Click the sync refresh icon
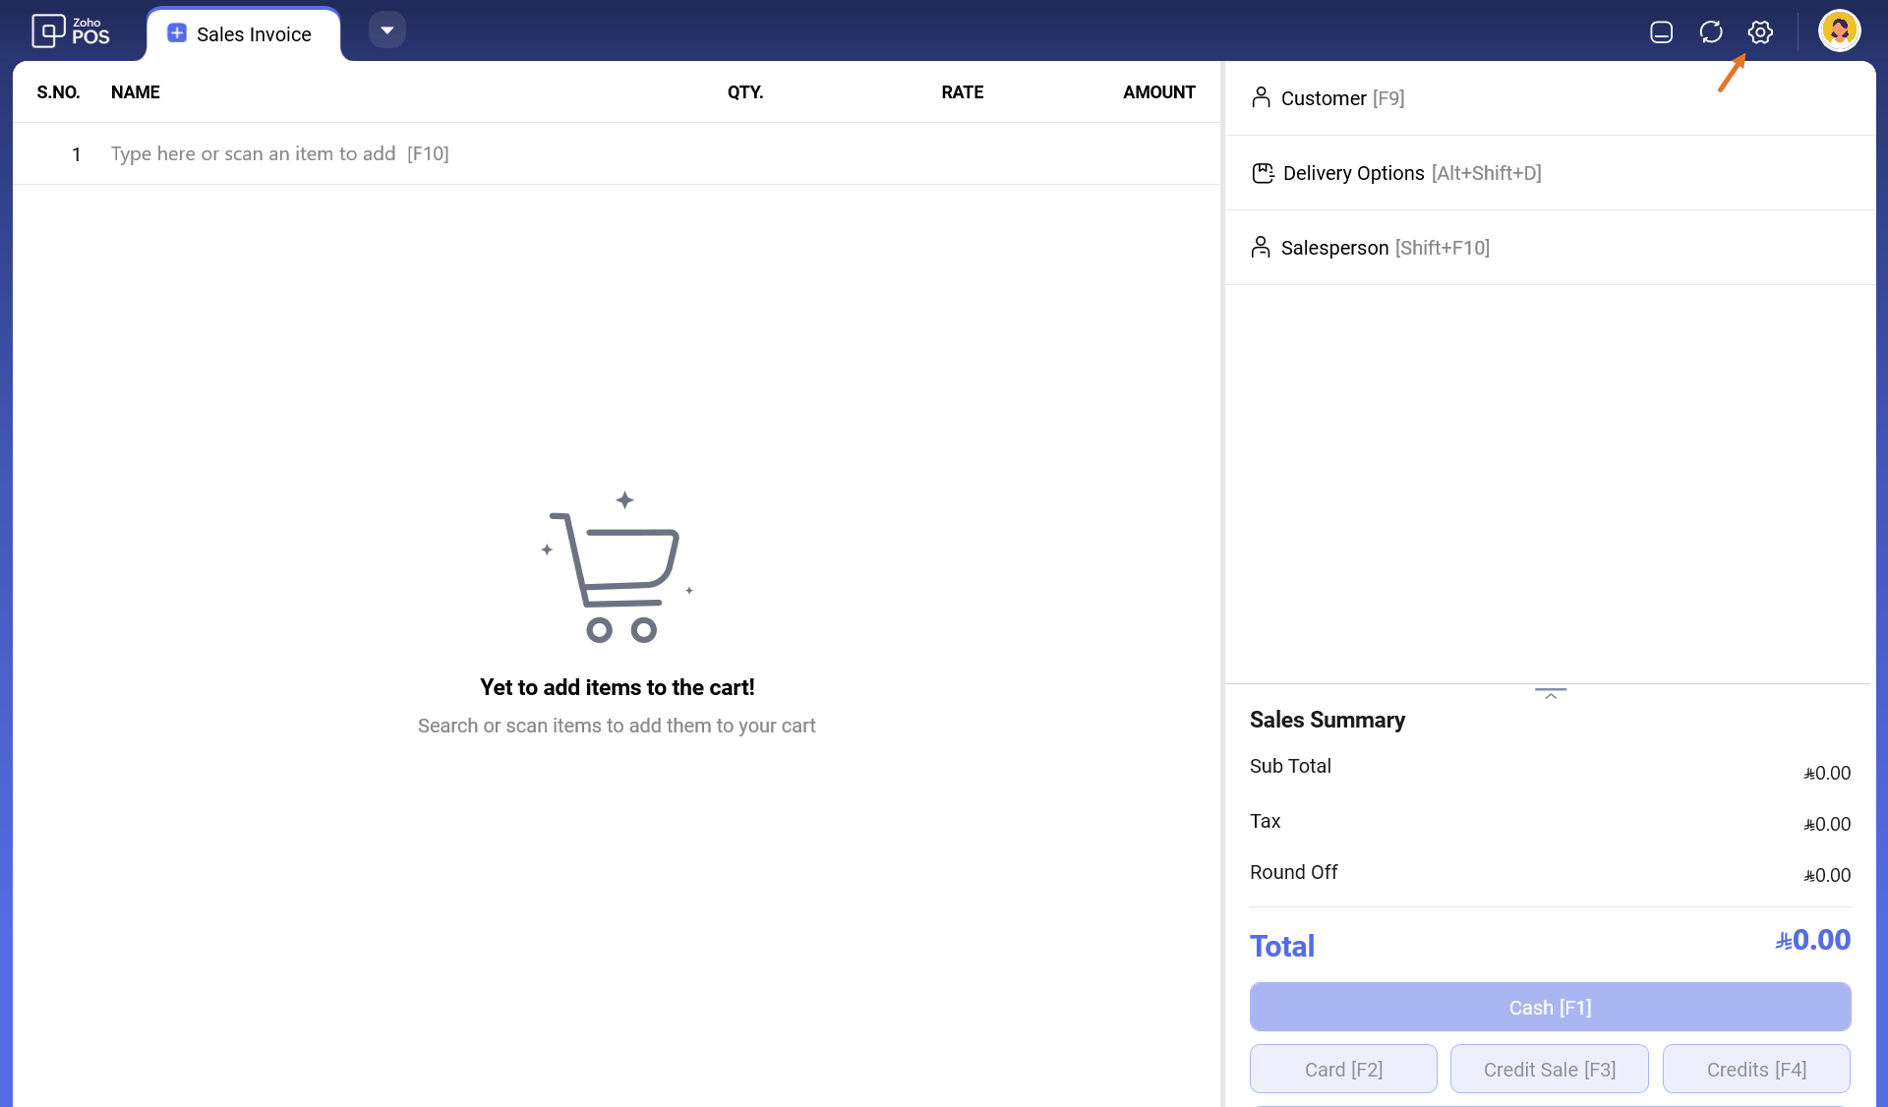This screenshot has height=1107, width=1888. click(1711, 32)
